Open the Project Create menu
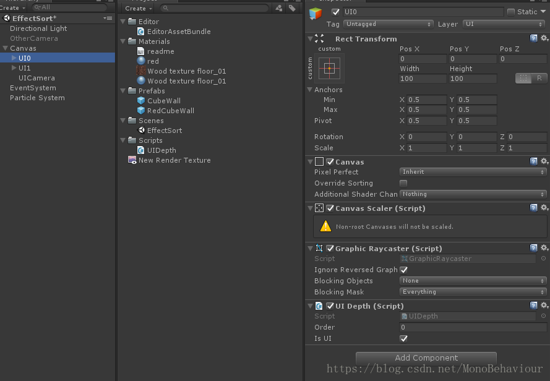The image size is (550, 381). coord(139,8)
